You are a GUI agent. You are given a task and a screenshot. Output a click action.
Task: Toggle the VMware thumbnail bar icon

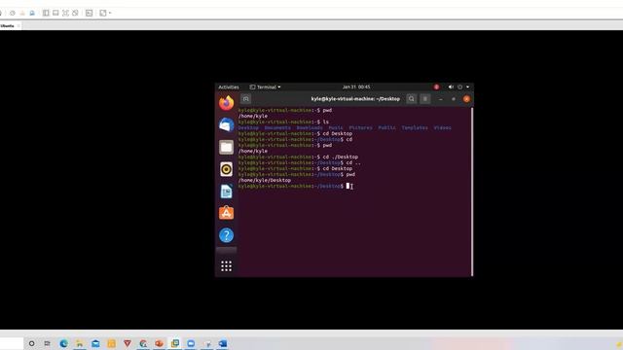click(x=55, y=13)
